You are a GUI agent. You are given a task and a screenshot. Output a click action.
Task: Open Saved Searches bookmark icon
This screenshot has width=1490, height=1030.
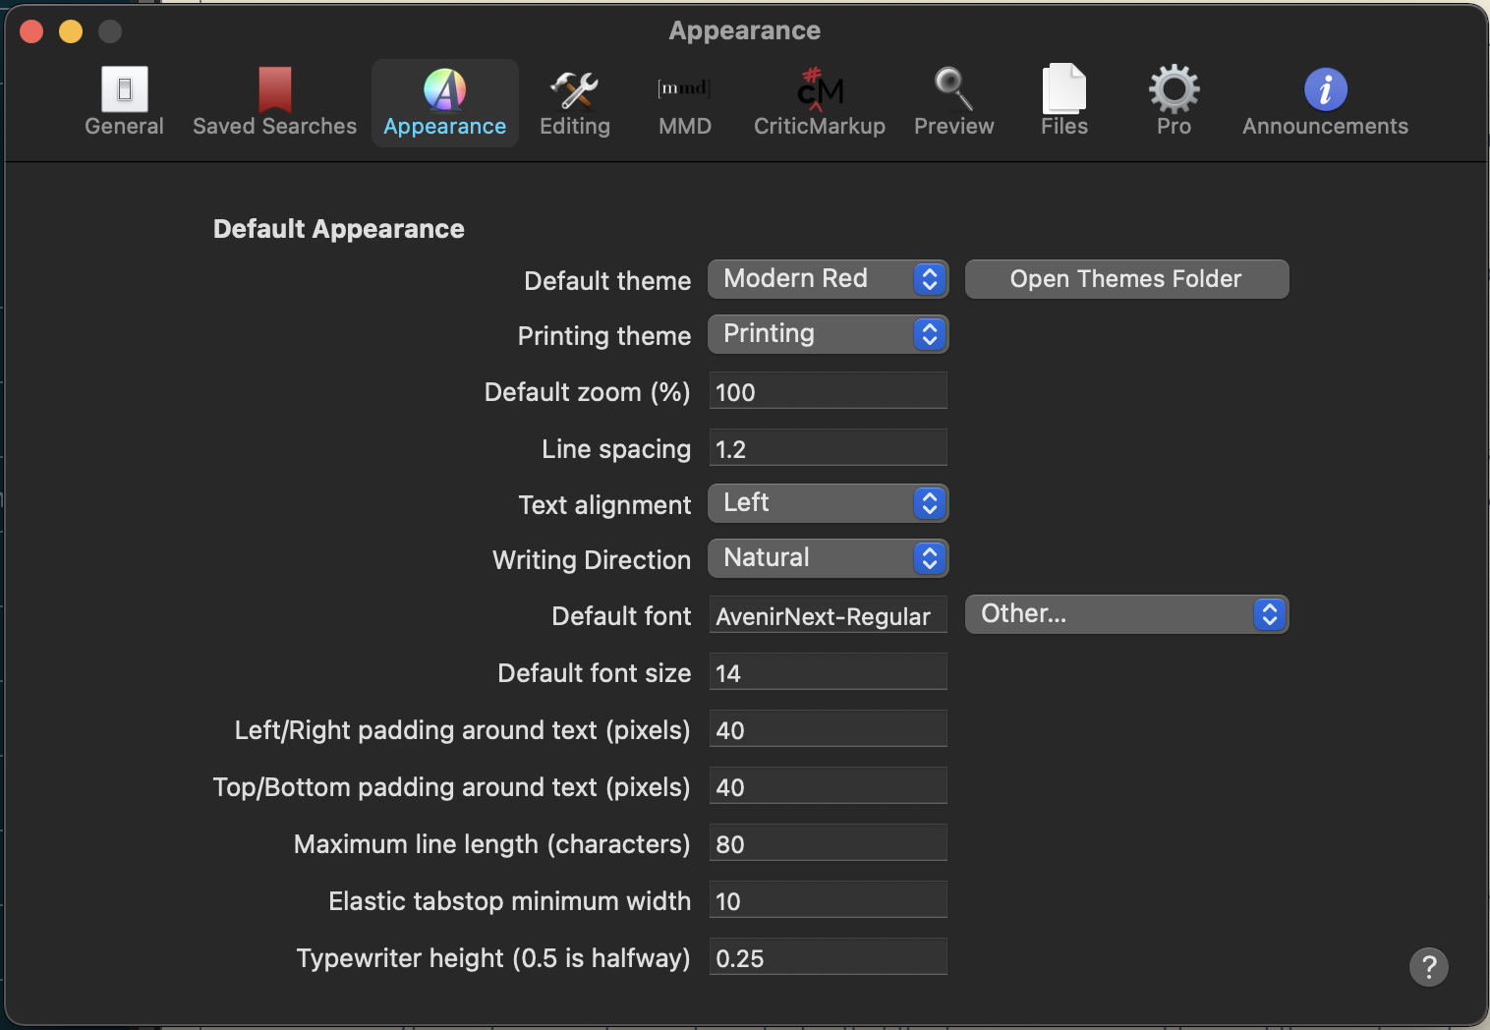[x=274, y=102]
